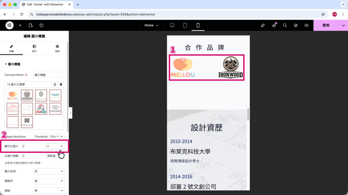The height and width of the screenshot is (195, 348).
Task: Switch to the 內容 tab
Action: (11, 48)
